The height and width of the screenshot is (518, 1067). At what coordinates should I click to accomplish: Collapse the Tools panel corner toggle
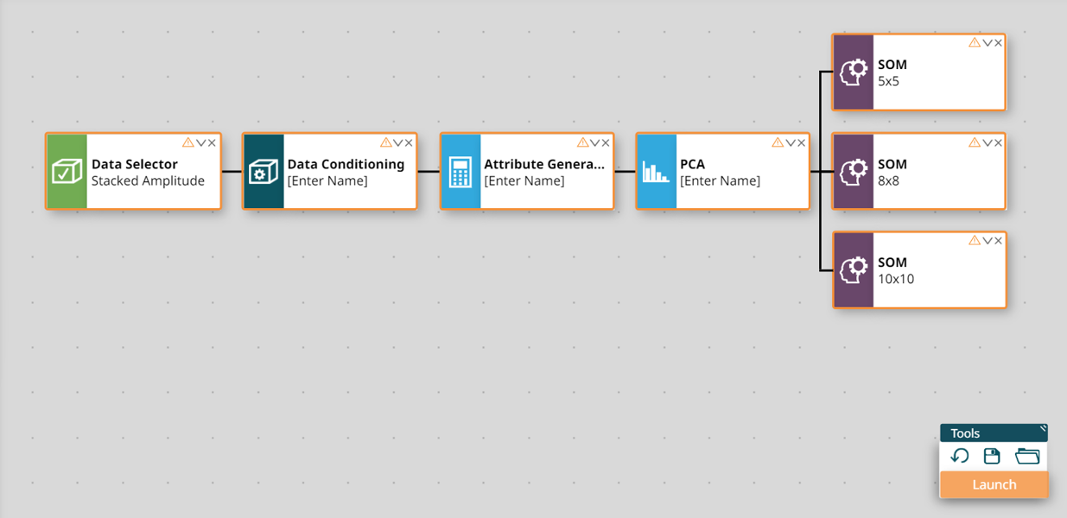1043,427
